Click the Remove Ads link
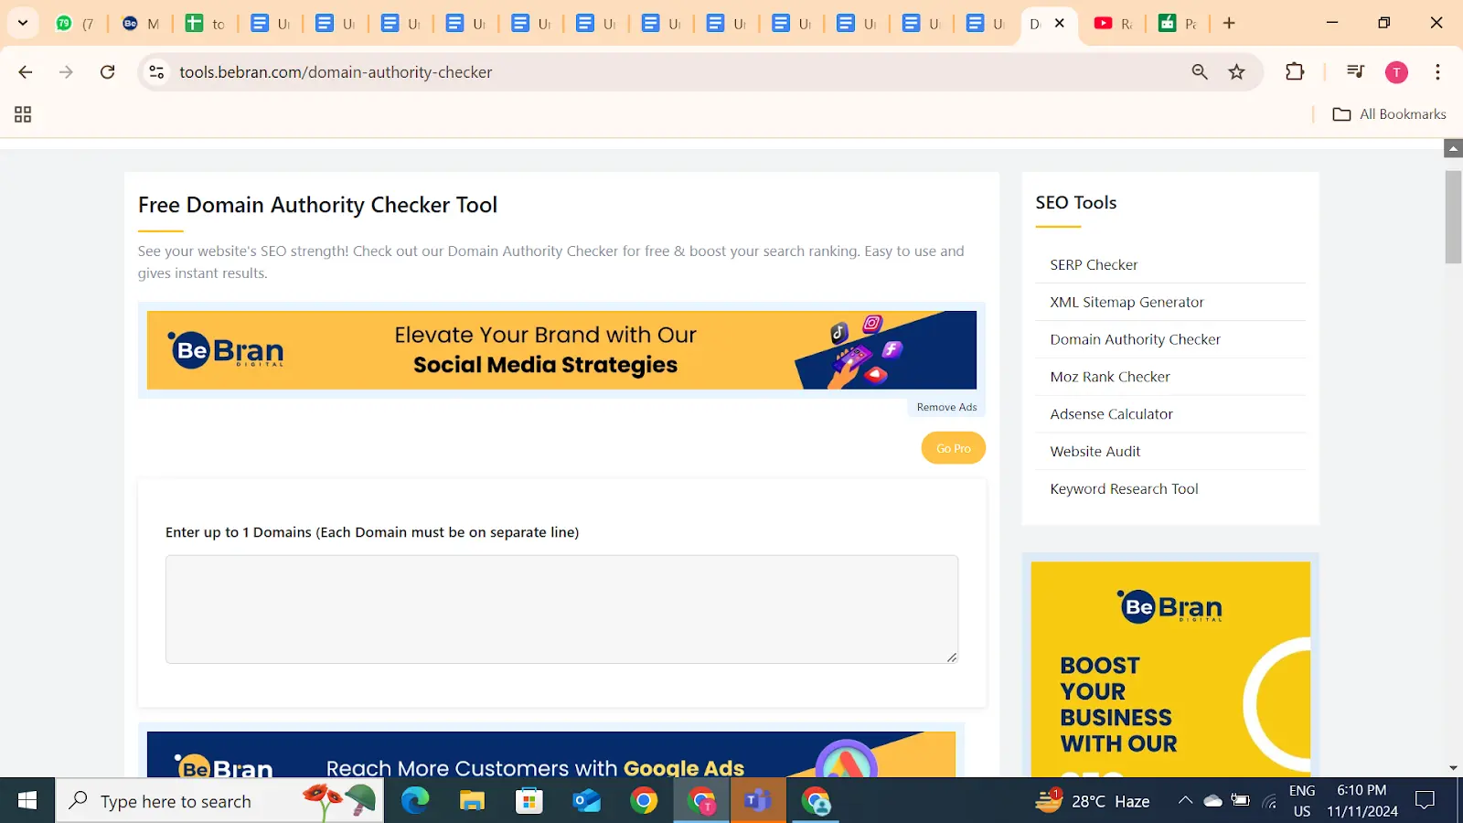This screenshot has height=823, width=1463. pos(946,407)
